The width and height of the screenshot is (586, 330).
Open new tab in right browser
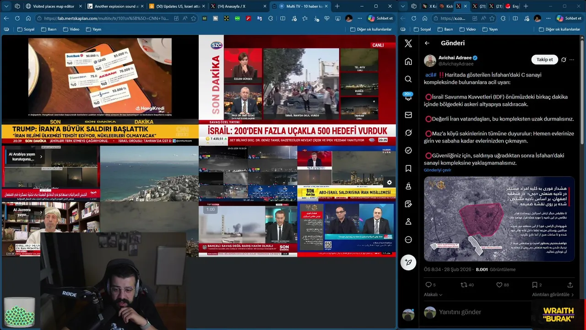tap(526, 6)
